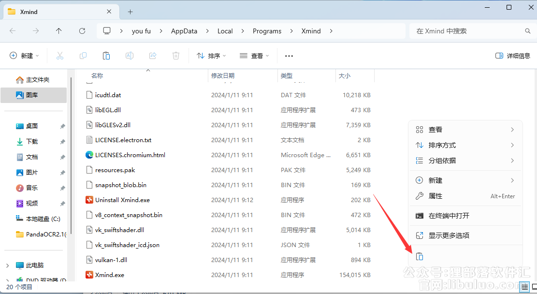
Task: Open 新建 in context menu
Action: pos(465,180)
